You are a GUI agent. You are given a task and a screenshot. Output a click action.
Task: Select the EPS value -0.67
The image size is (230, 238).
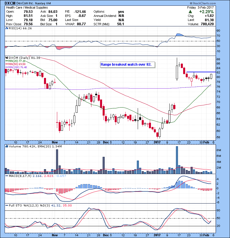tap(82, 16)
